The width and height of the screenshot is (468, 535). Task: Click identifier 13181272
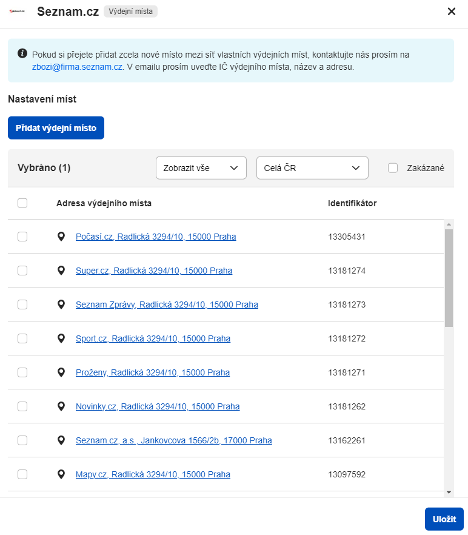coord(347,338)
